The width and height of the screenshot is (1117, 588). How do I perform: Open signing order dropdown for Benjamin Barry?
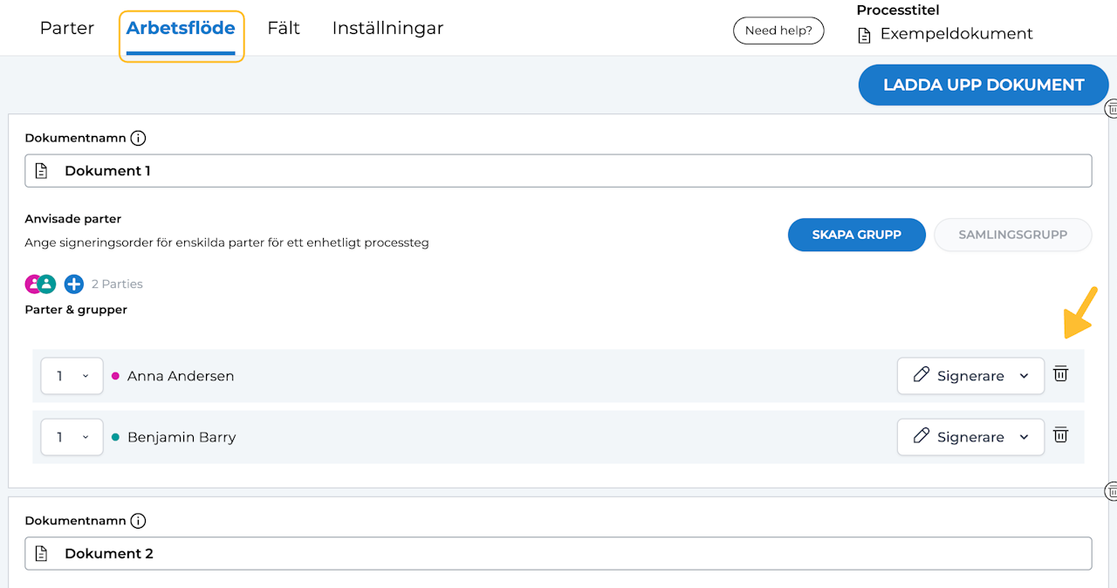click(72, 437)
